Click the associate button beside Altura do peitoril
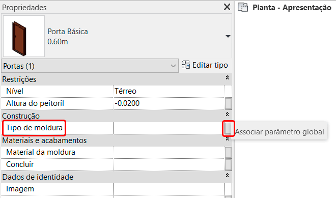Viewport: 336px width, 198px height. click(x=228, y=104)
